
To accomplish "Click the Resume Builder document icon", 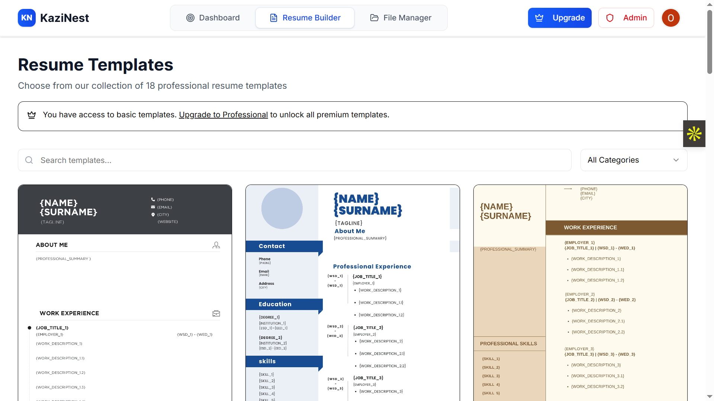I will (274, 18).
